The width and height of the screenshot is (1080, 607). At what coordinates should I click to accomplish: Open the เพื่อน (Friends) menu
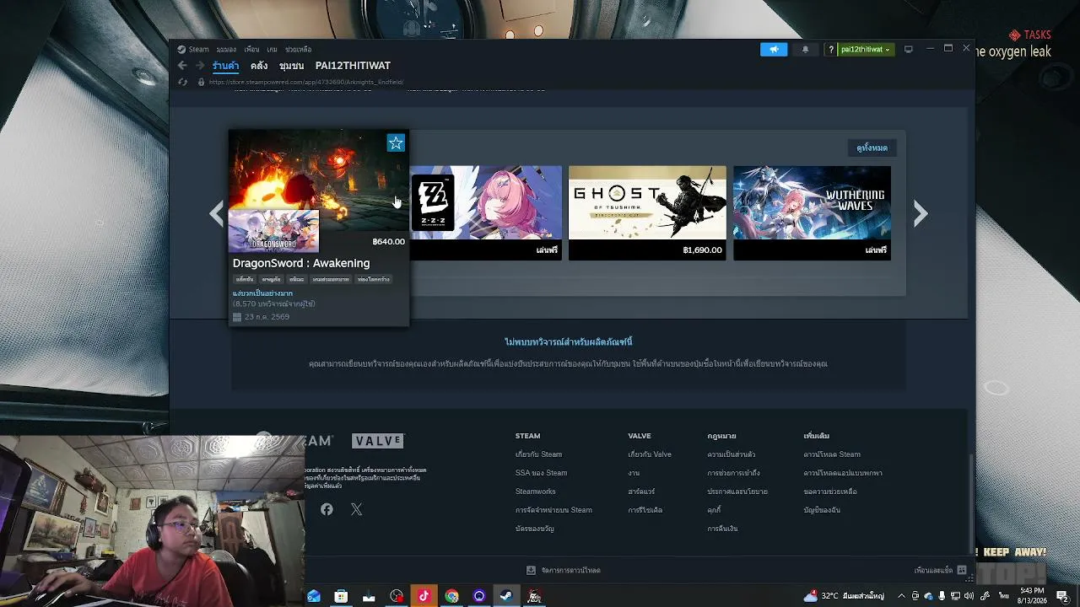251,49
